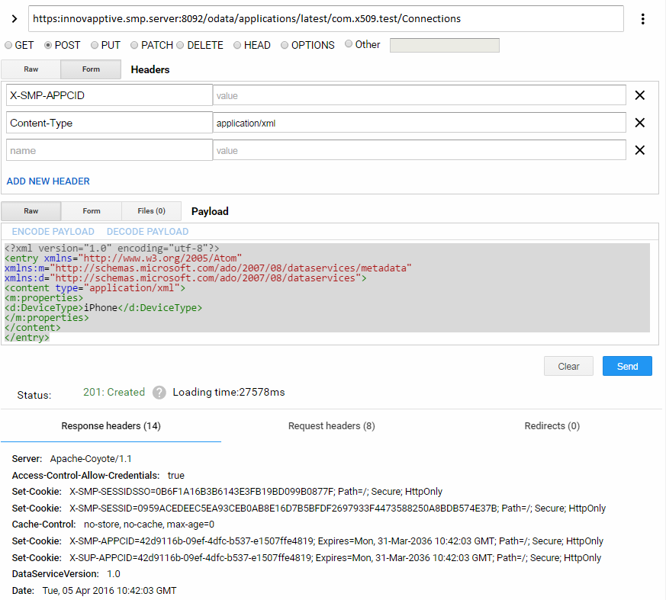The width and height of the screenshot is (666, 600).
Task: Click ADD NEW HEADER
Action: pos(47,181)
